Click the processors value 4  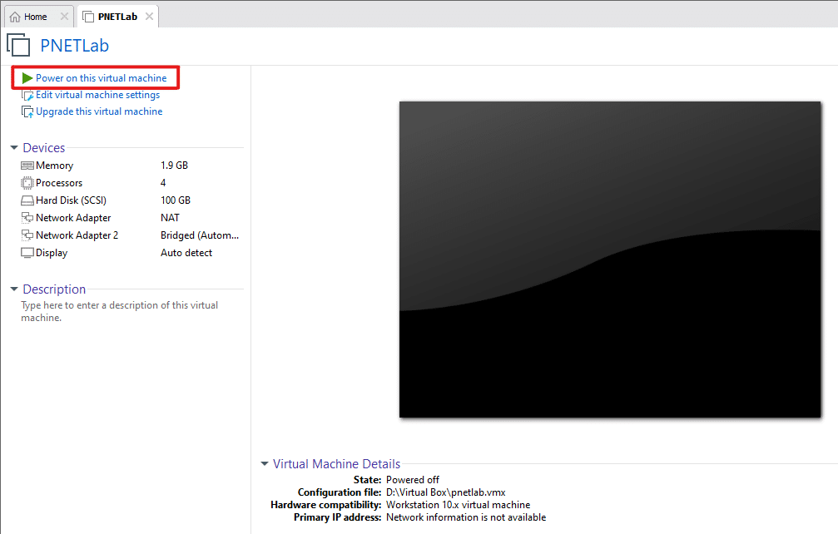pos(163,183)
